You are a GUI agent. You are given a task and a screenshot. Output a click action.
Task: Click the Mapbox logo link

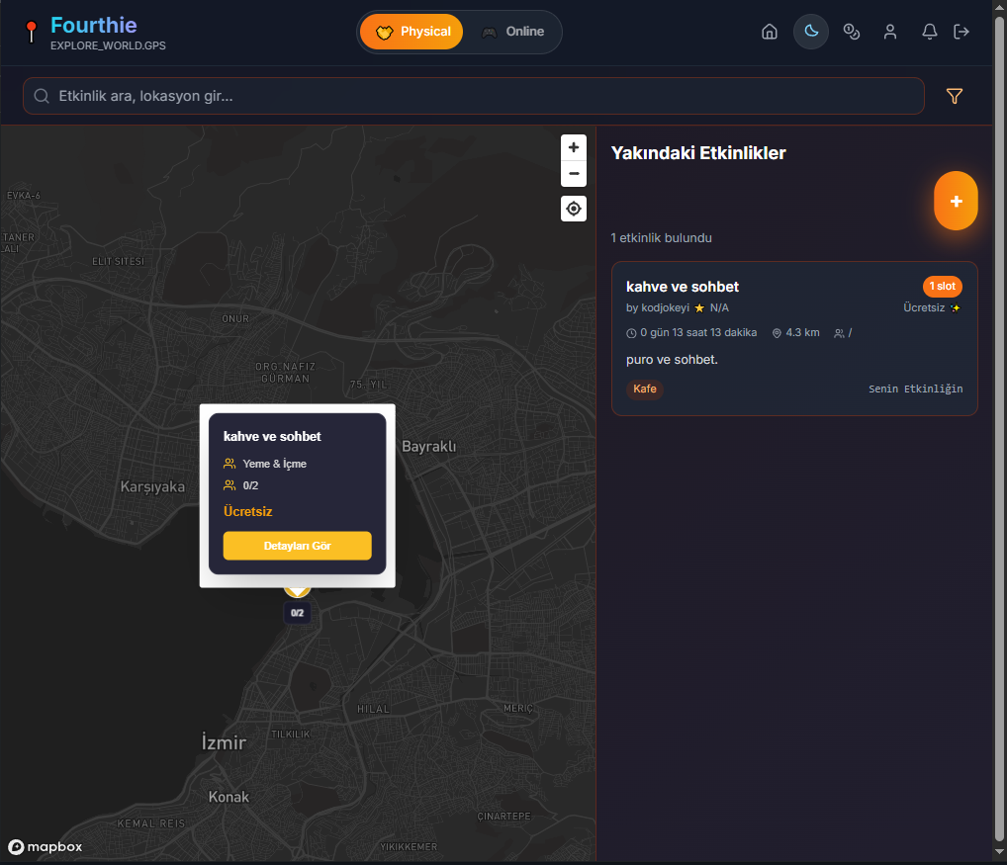(45, 846)
